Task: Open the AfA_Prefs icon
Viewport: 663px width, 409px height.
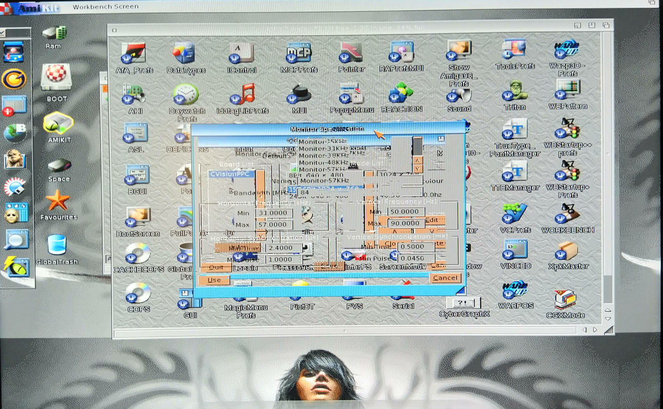Action: (133, 53)
